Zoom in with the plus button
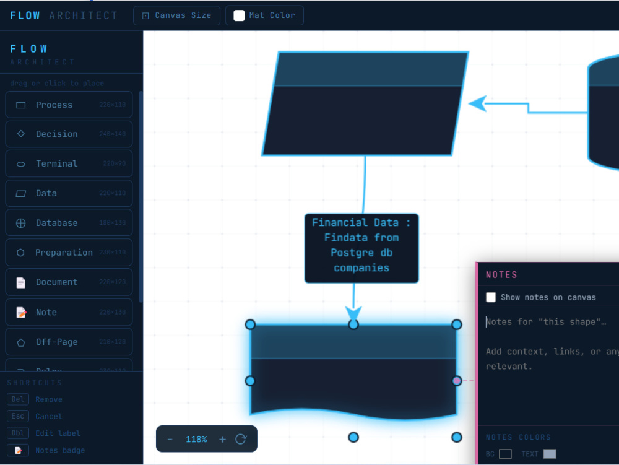 222,440
